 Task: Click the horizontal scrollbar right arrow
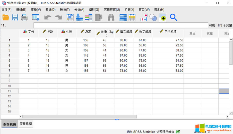(227, 117)
